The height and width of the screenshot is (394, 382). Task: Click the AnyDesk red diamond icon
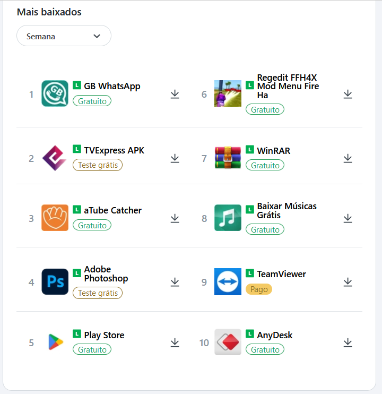[228, 342]
